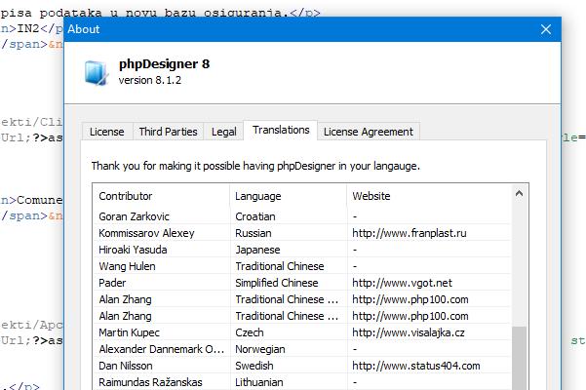
Task: Select the Martin Kupec contributor
Action: pyautogui.click(x=129, y=332)
